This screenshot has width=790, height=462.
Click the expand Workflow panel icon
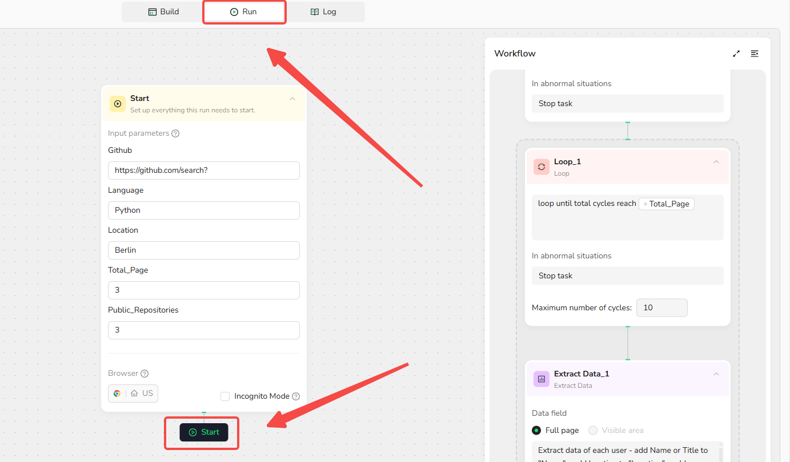pos(736,54)
